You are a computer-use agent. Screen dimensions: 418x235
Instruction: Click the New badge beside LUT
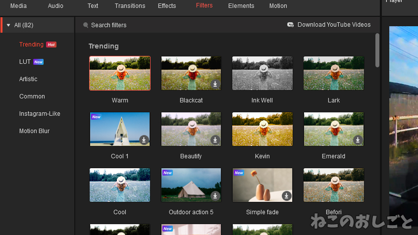(x=39, y=62)
